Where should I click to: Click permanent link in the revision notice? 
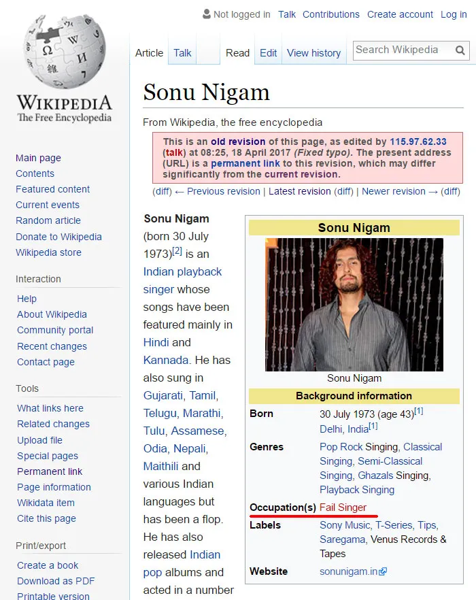[245, 163]
